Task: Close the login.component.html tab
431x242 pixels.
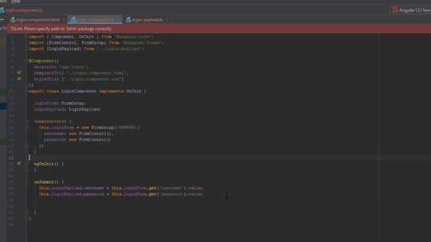Action: (63, 19)
